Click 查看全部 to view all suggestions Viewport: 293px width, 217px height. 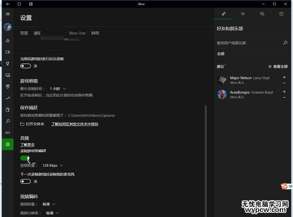tap(278, 67)
